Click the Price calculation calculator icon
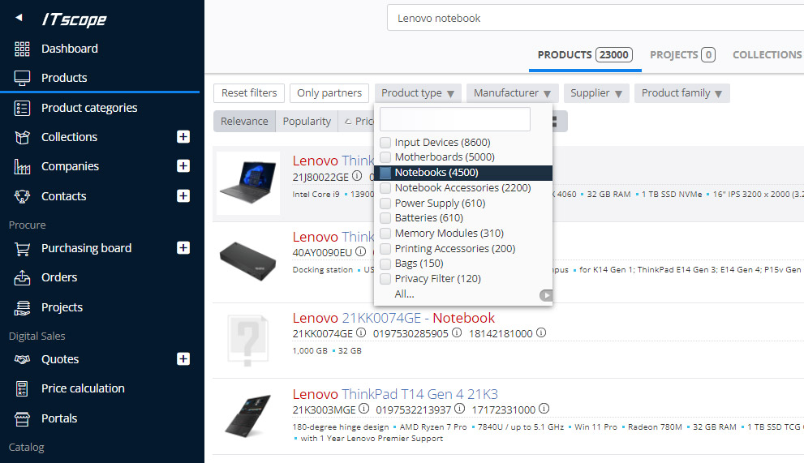The width and height of the screenshot is (804, 463). 22,388
